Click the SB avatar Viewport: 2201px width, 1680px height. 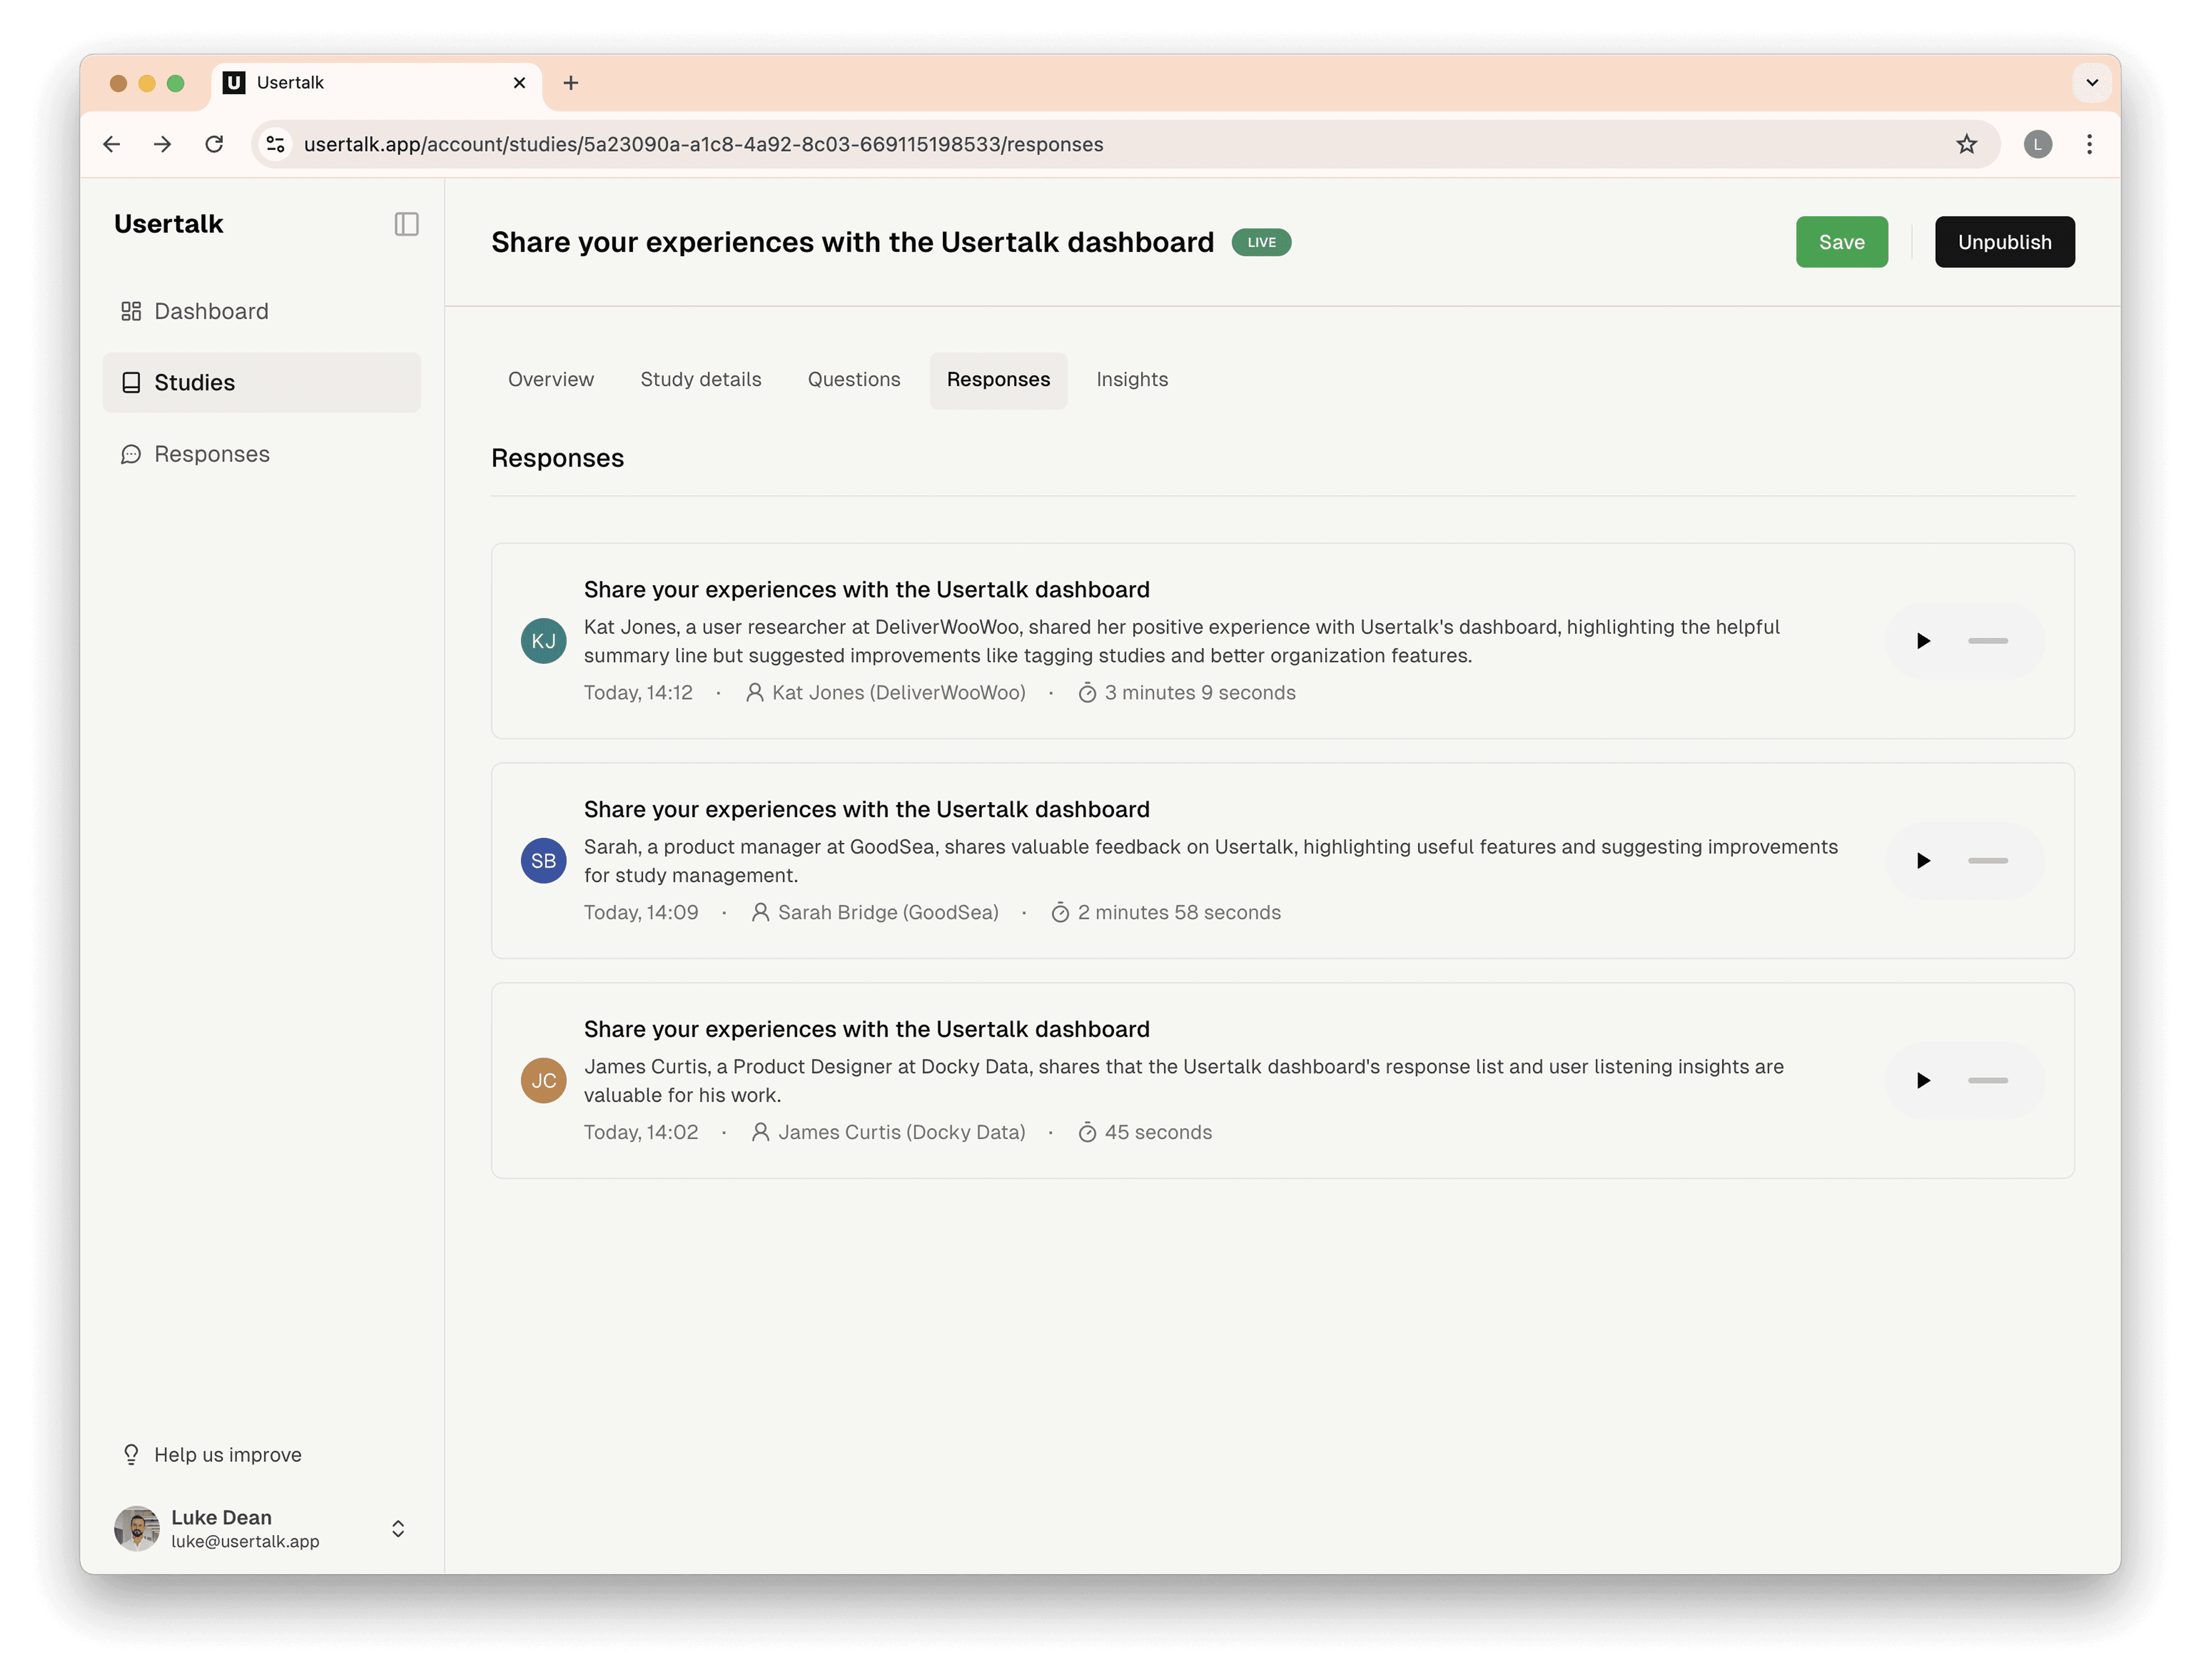tap(544, 861)
